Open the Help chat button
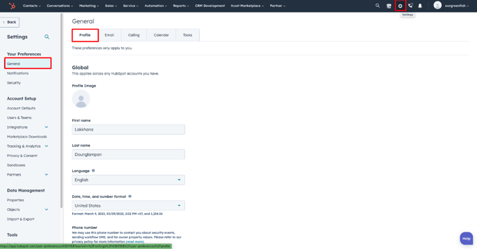 pyautogui.click(x=467, y=239)
